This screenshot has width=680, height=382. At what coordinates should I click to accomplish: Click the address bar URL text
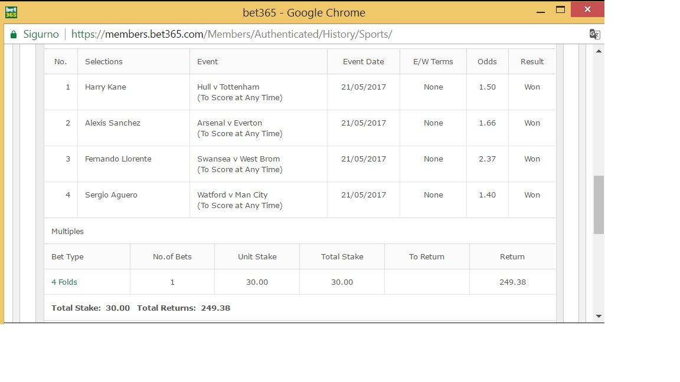click(231, 34)
